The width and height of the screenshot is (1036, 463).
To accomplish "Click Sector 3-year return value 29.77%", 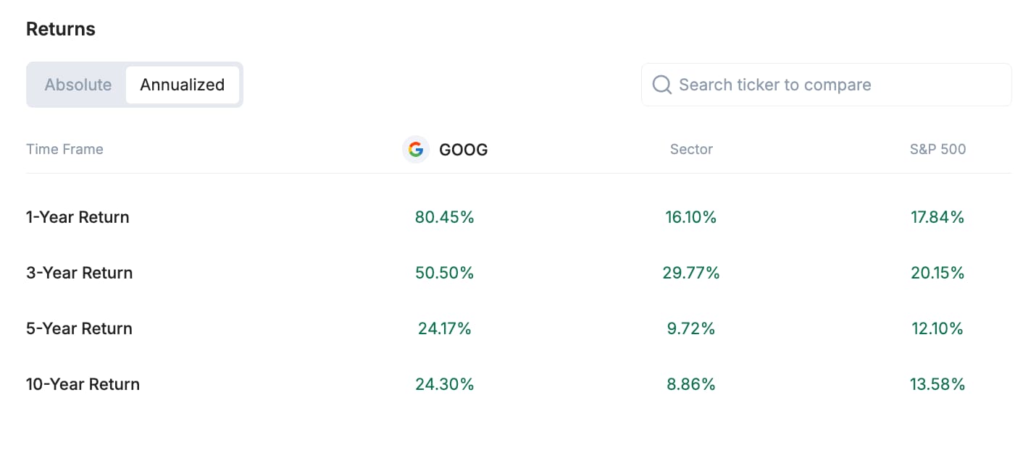I will point(691,273).
